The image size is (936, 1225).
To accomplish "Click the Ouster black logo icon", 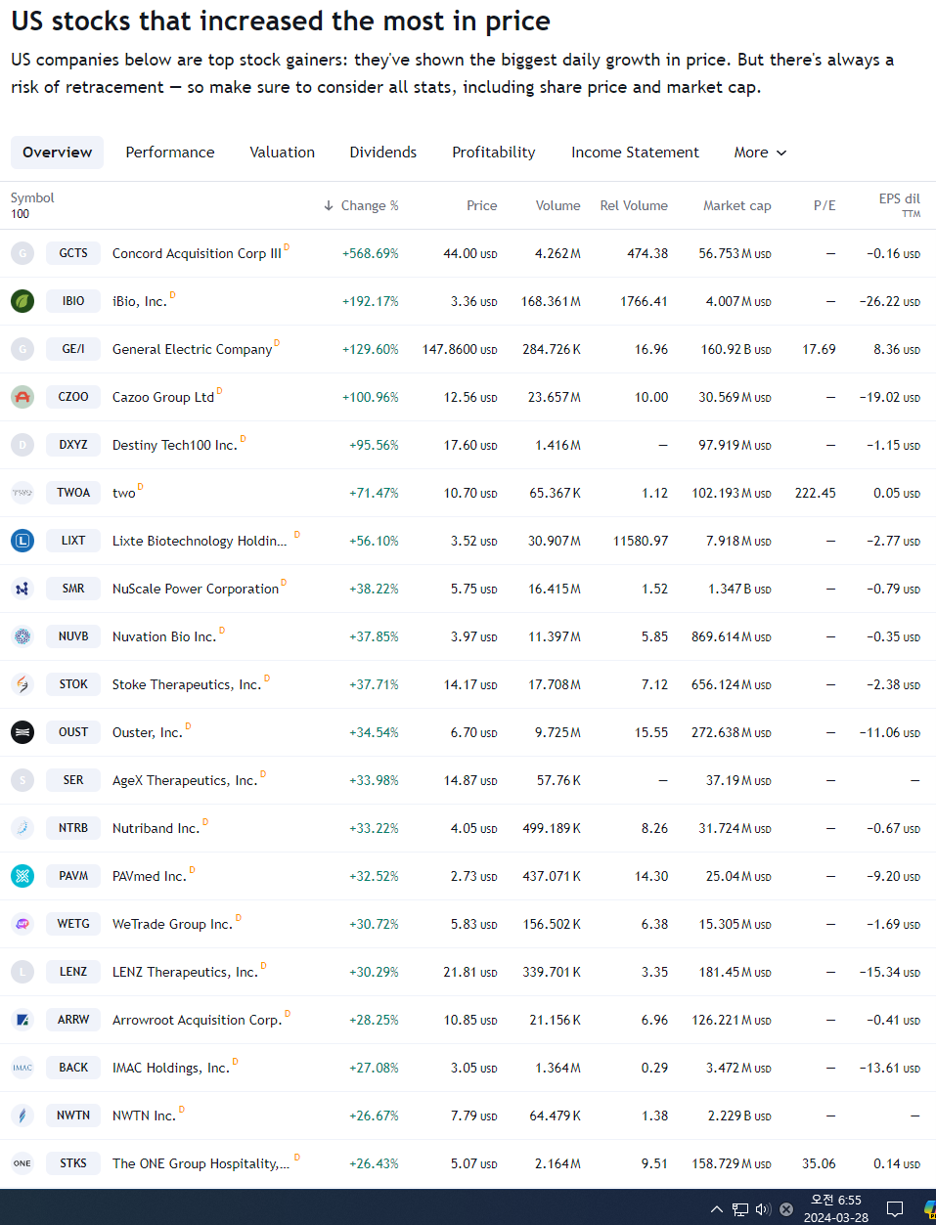I will 22,732.
